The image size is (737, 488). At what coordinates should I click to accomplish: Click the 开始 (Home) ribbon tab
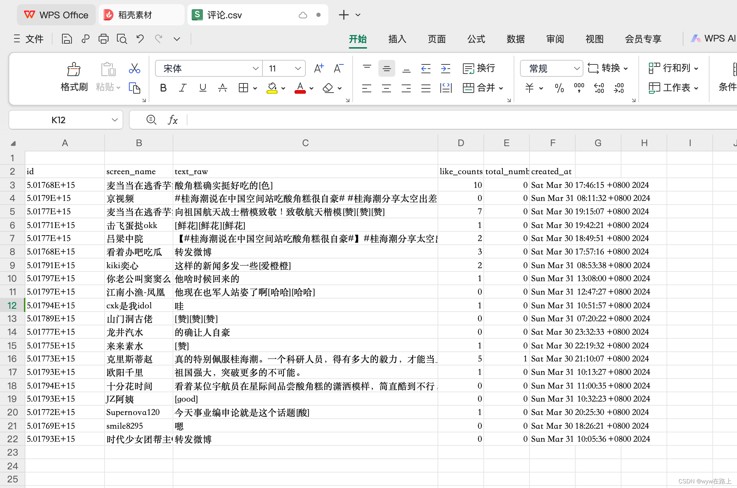coord(358,39)
